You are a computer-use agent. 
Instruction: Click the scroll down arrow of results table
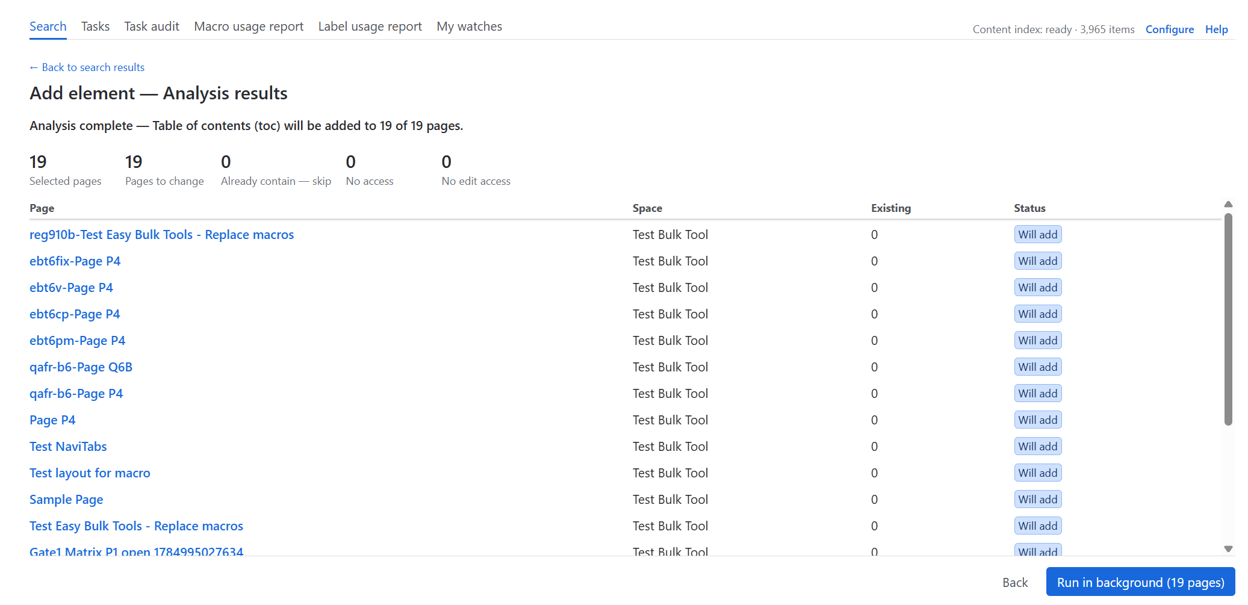click(x=1228, y=549)
